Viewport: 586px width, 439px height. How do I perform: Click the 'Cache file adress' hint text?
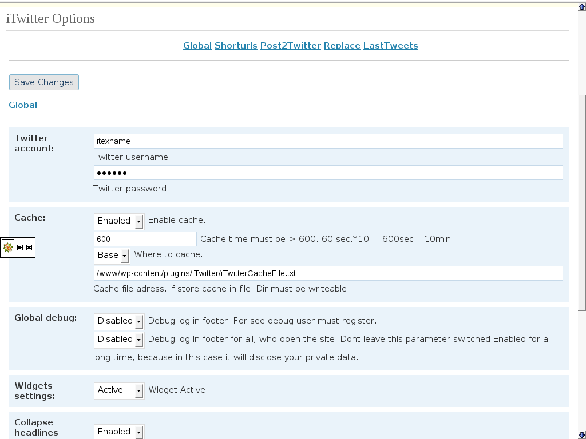(220, 289)
